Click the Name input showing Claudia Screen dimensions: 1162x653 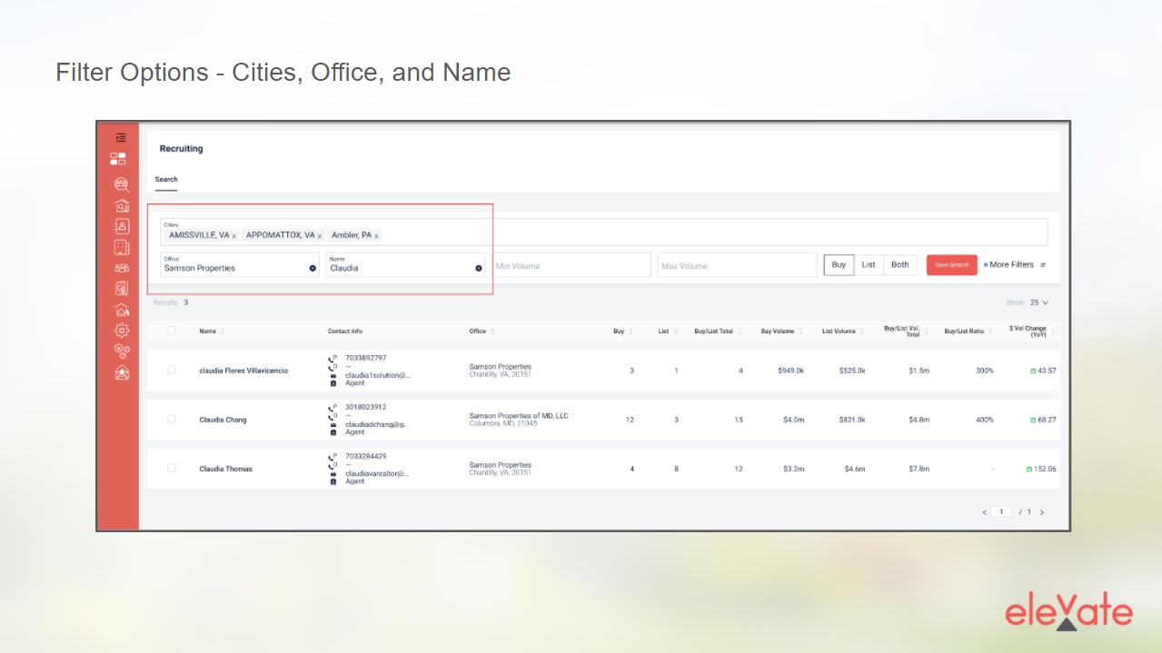tap(405, 264)
